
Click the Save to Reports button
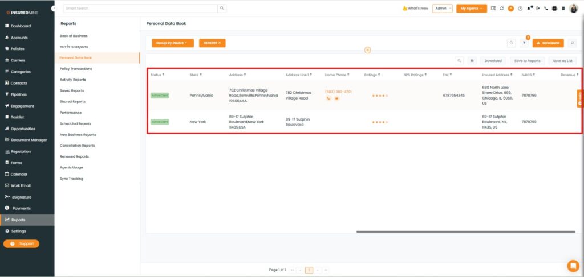pyautogui.click(x=527, y=61)
